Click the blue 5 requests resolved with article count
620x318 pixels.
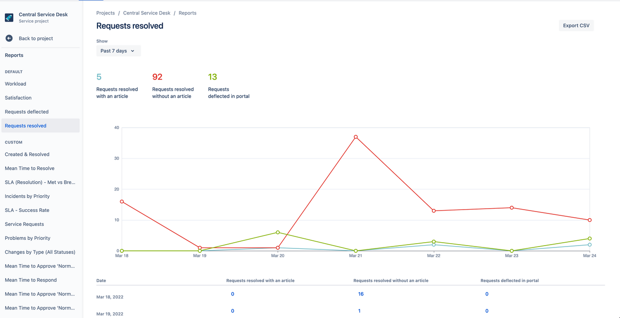99,77
